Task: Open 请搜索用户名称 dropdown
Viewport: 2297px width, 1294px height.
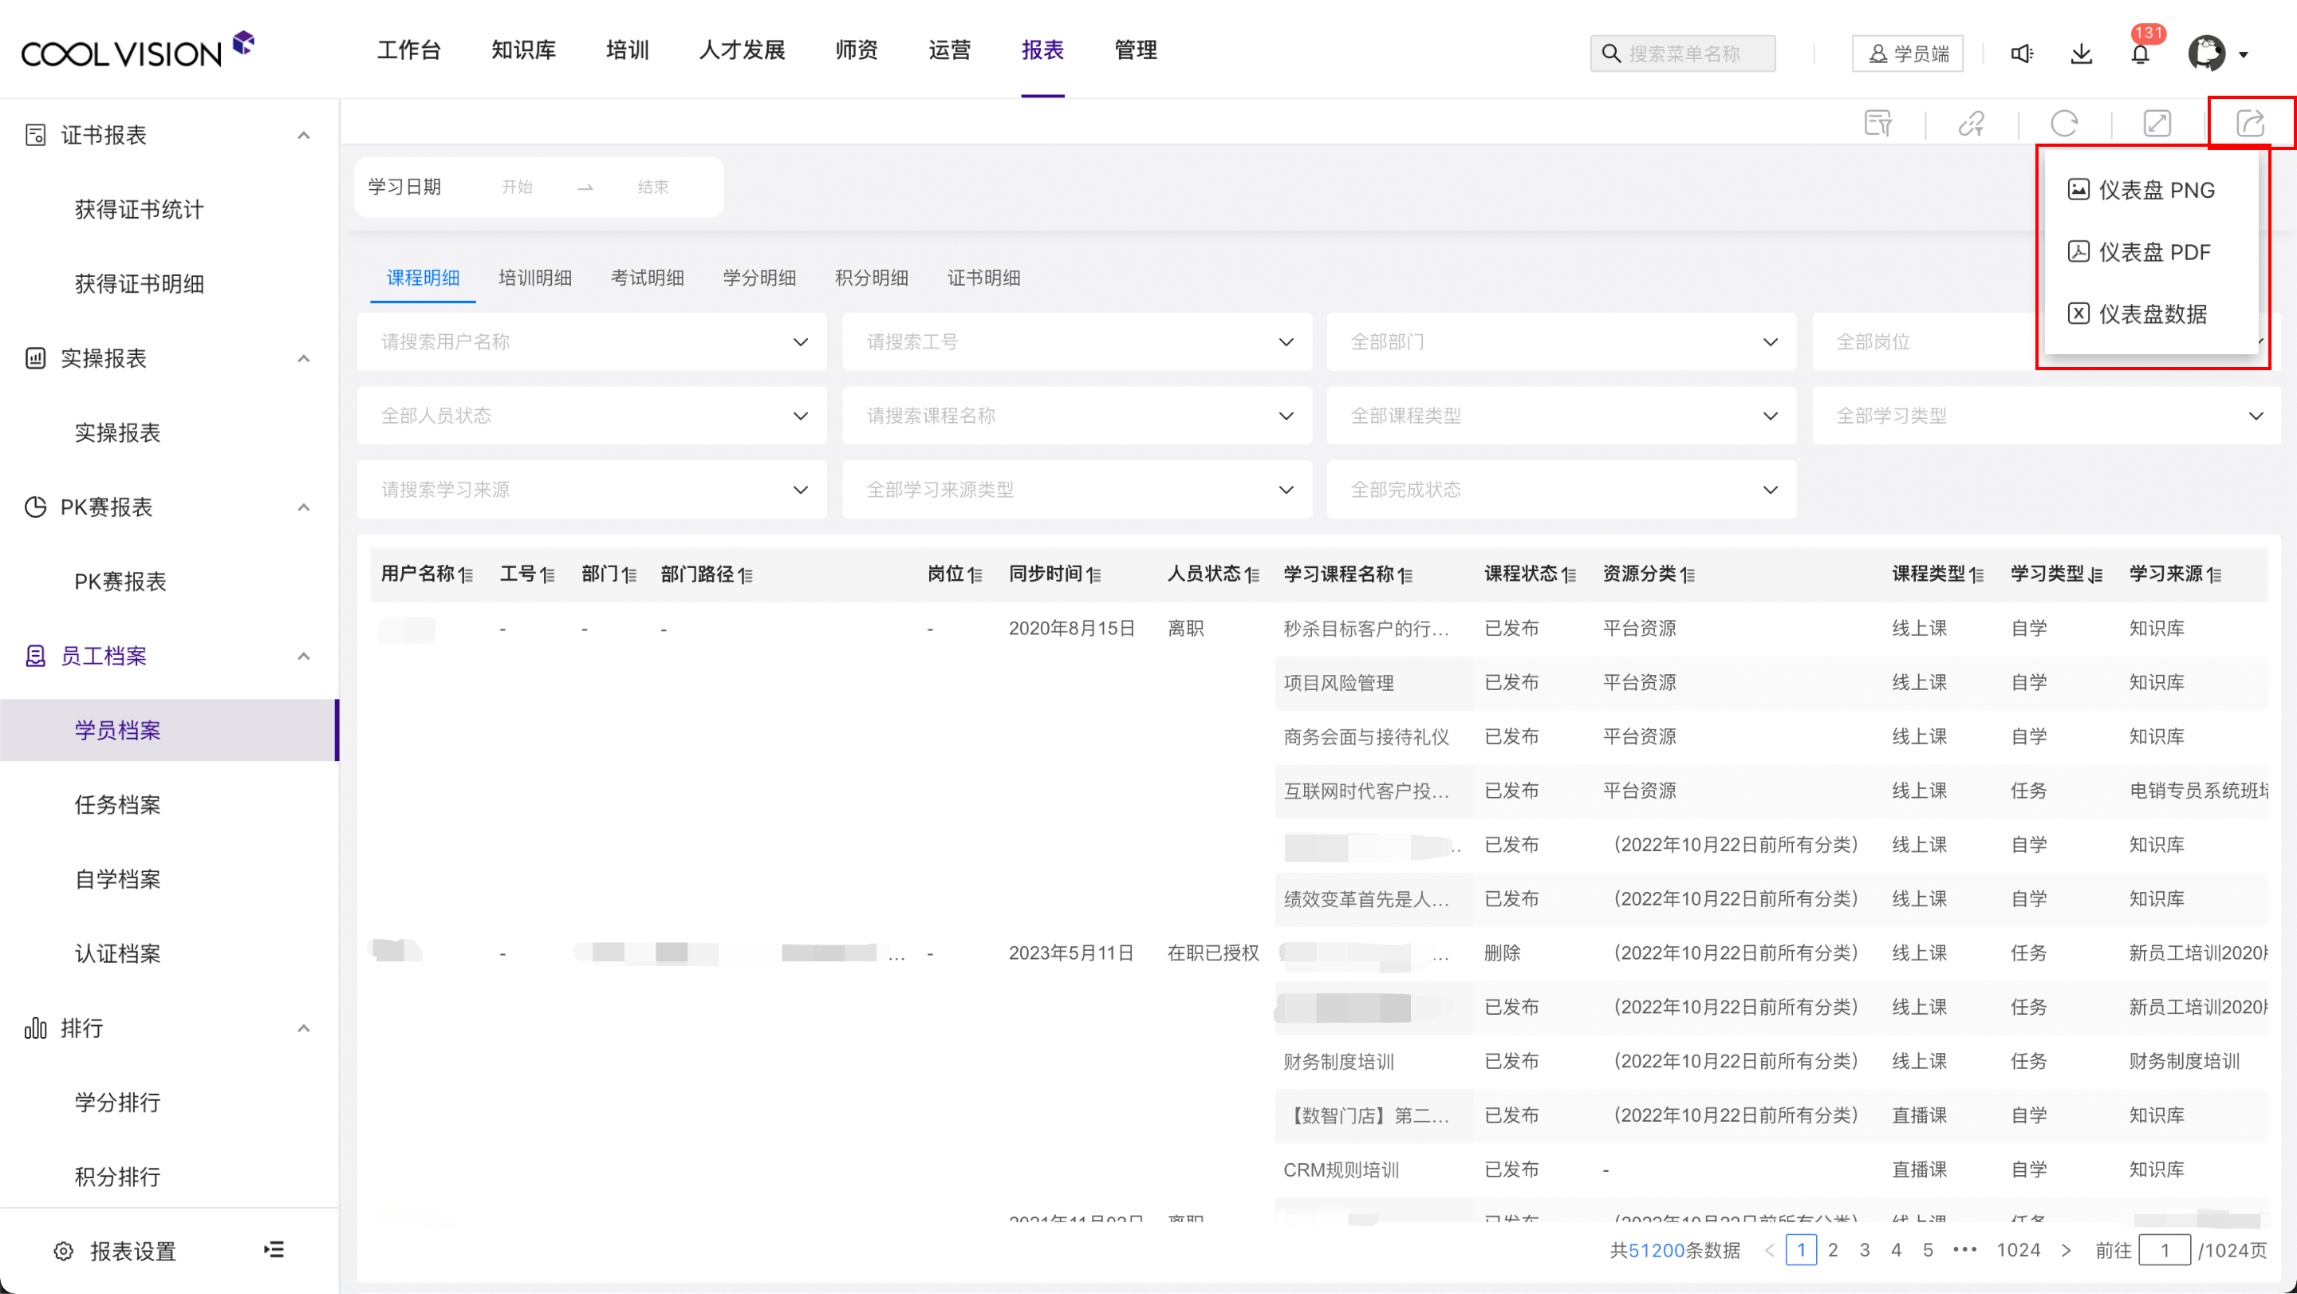Action: click(592, 341)
